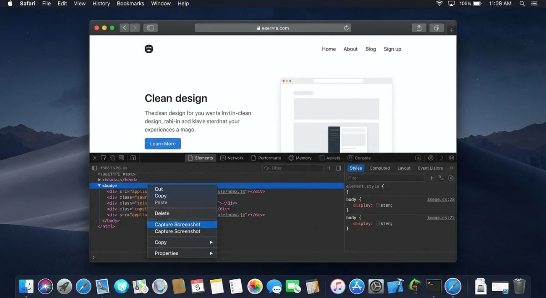Screen dimensions: 546x298
Task: Go to the About page link
Action: point(350,49)
